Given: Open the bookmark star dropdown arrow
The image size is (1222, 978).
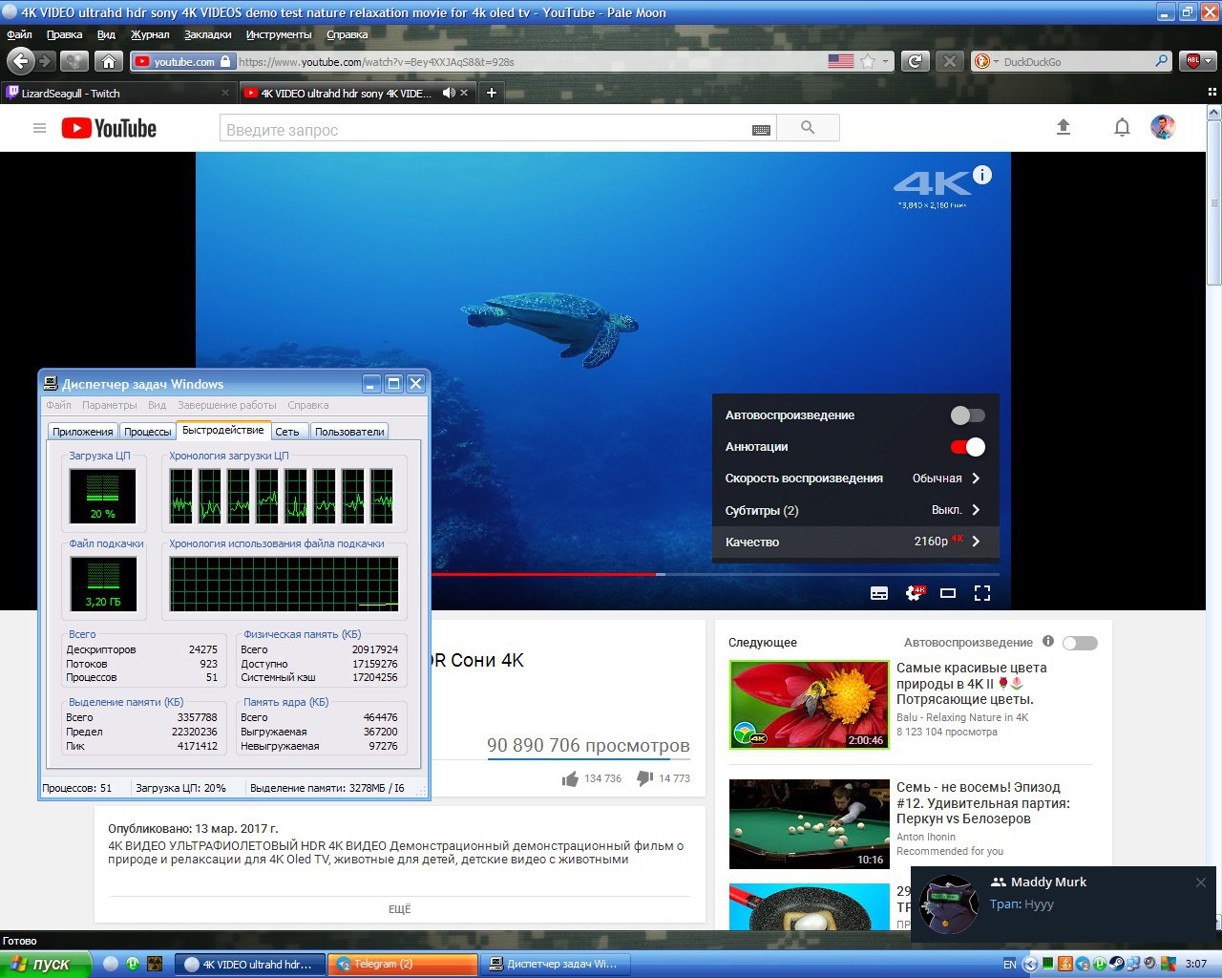Looking at the screenshot, I should click(885, 61).
